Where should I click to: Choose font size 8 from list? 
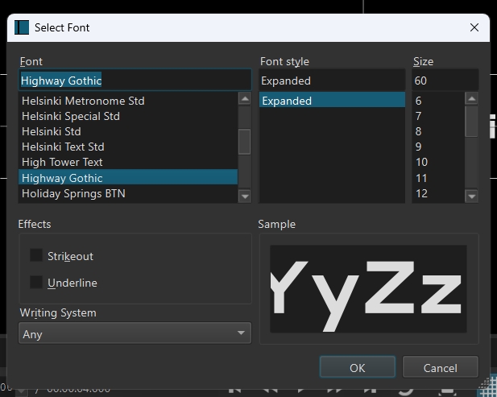pyautogui.click(x=419, y=131)
